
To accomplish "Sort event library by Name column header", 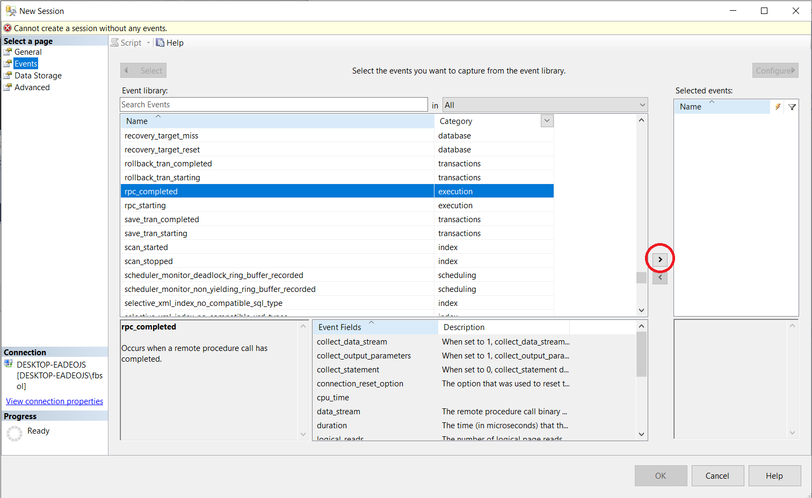I will point(137,121).
